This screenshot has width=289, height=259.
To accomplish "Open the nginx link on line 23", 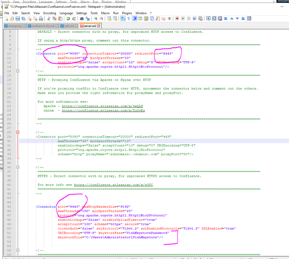I will pos(103,110).
